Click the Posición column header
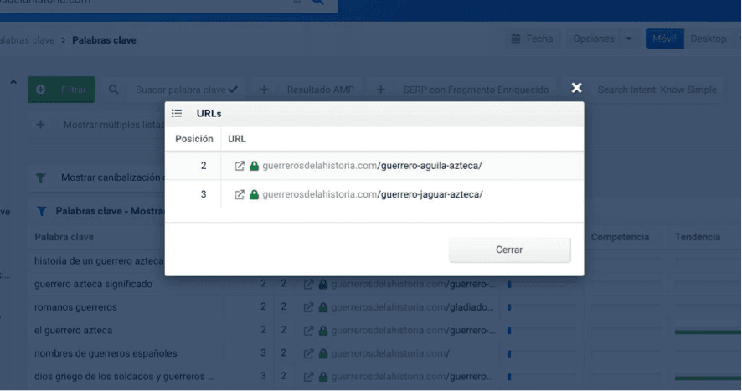Screen dimensions: 742x391 pyautogui.click(x=194, y=139)
